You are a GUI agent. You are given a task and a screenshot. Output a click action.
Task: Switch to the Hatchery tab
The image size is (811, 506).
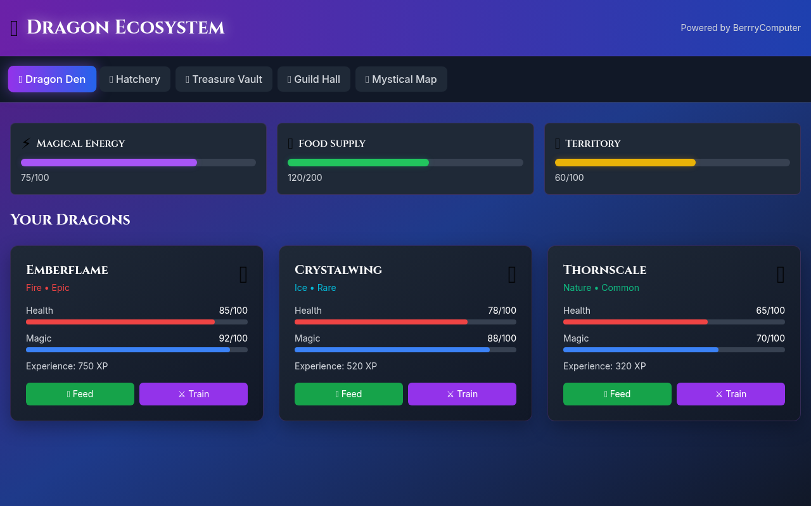click(134, 79)
